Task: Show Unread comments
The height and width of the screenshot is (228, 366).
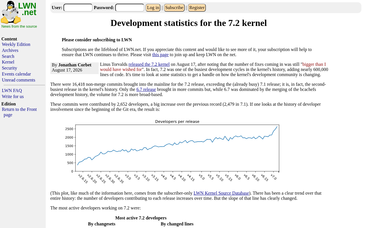Action: (19, 80)
